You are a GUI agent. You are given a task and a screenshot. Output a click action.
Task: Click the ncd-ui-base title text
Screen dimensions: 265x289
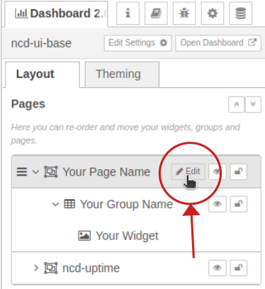point(41,43)
